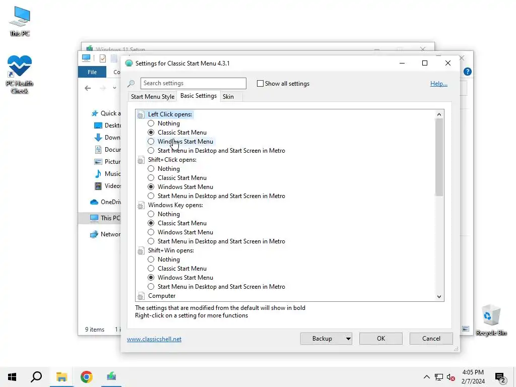
Task: Open Explorer recent locations dropdown
Action: pos(114,88)
